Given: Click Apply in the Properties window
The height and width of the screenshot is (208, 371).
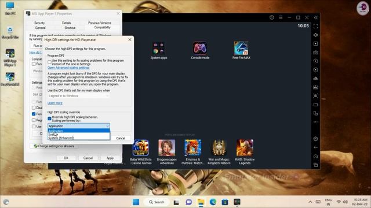Looking at the screenshot, I should 110,158.
